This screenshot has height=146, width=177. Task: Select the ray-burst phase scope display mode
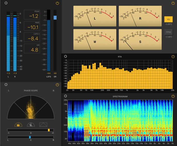[x=31, y=125]
